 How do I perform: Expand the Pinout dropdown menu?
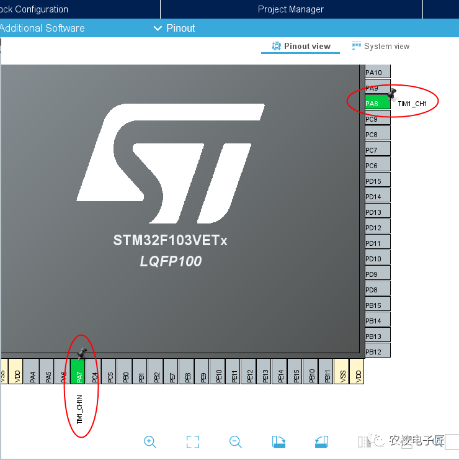point(174,28)
